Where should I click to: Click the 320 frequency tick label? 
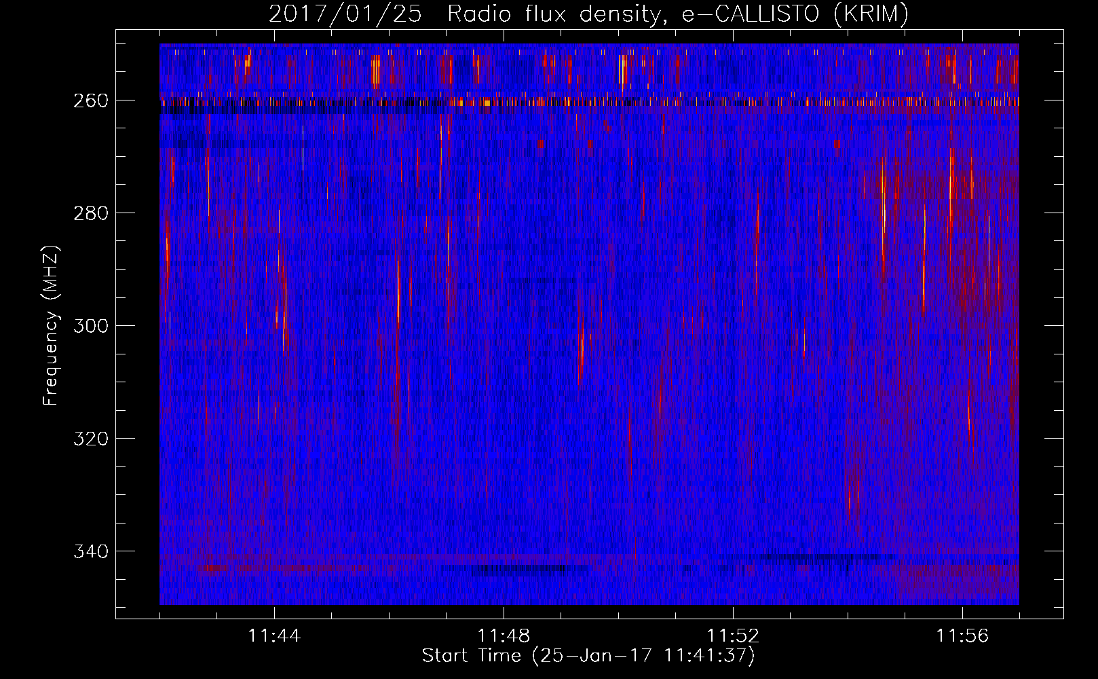tap(91, 439)
